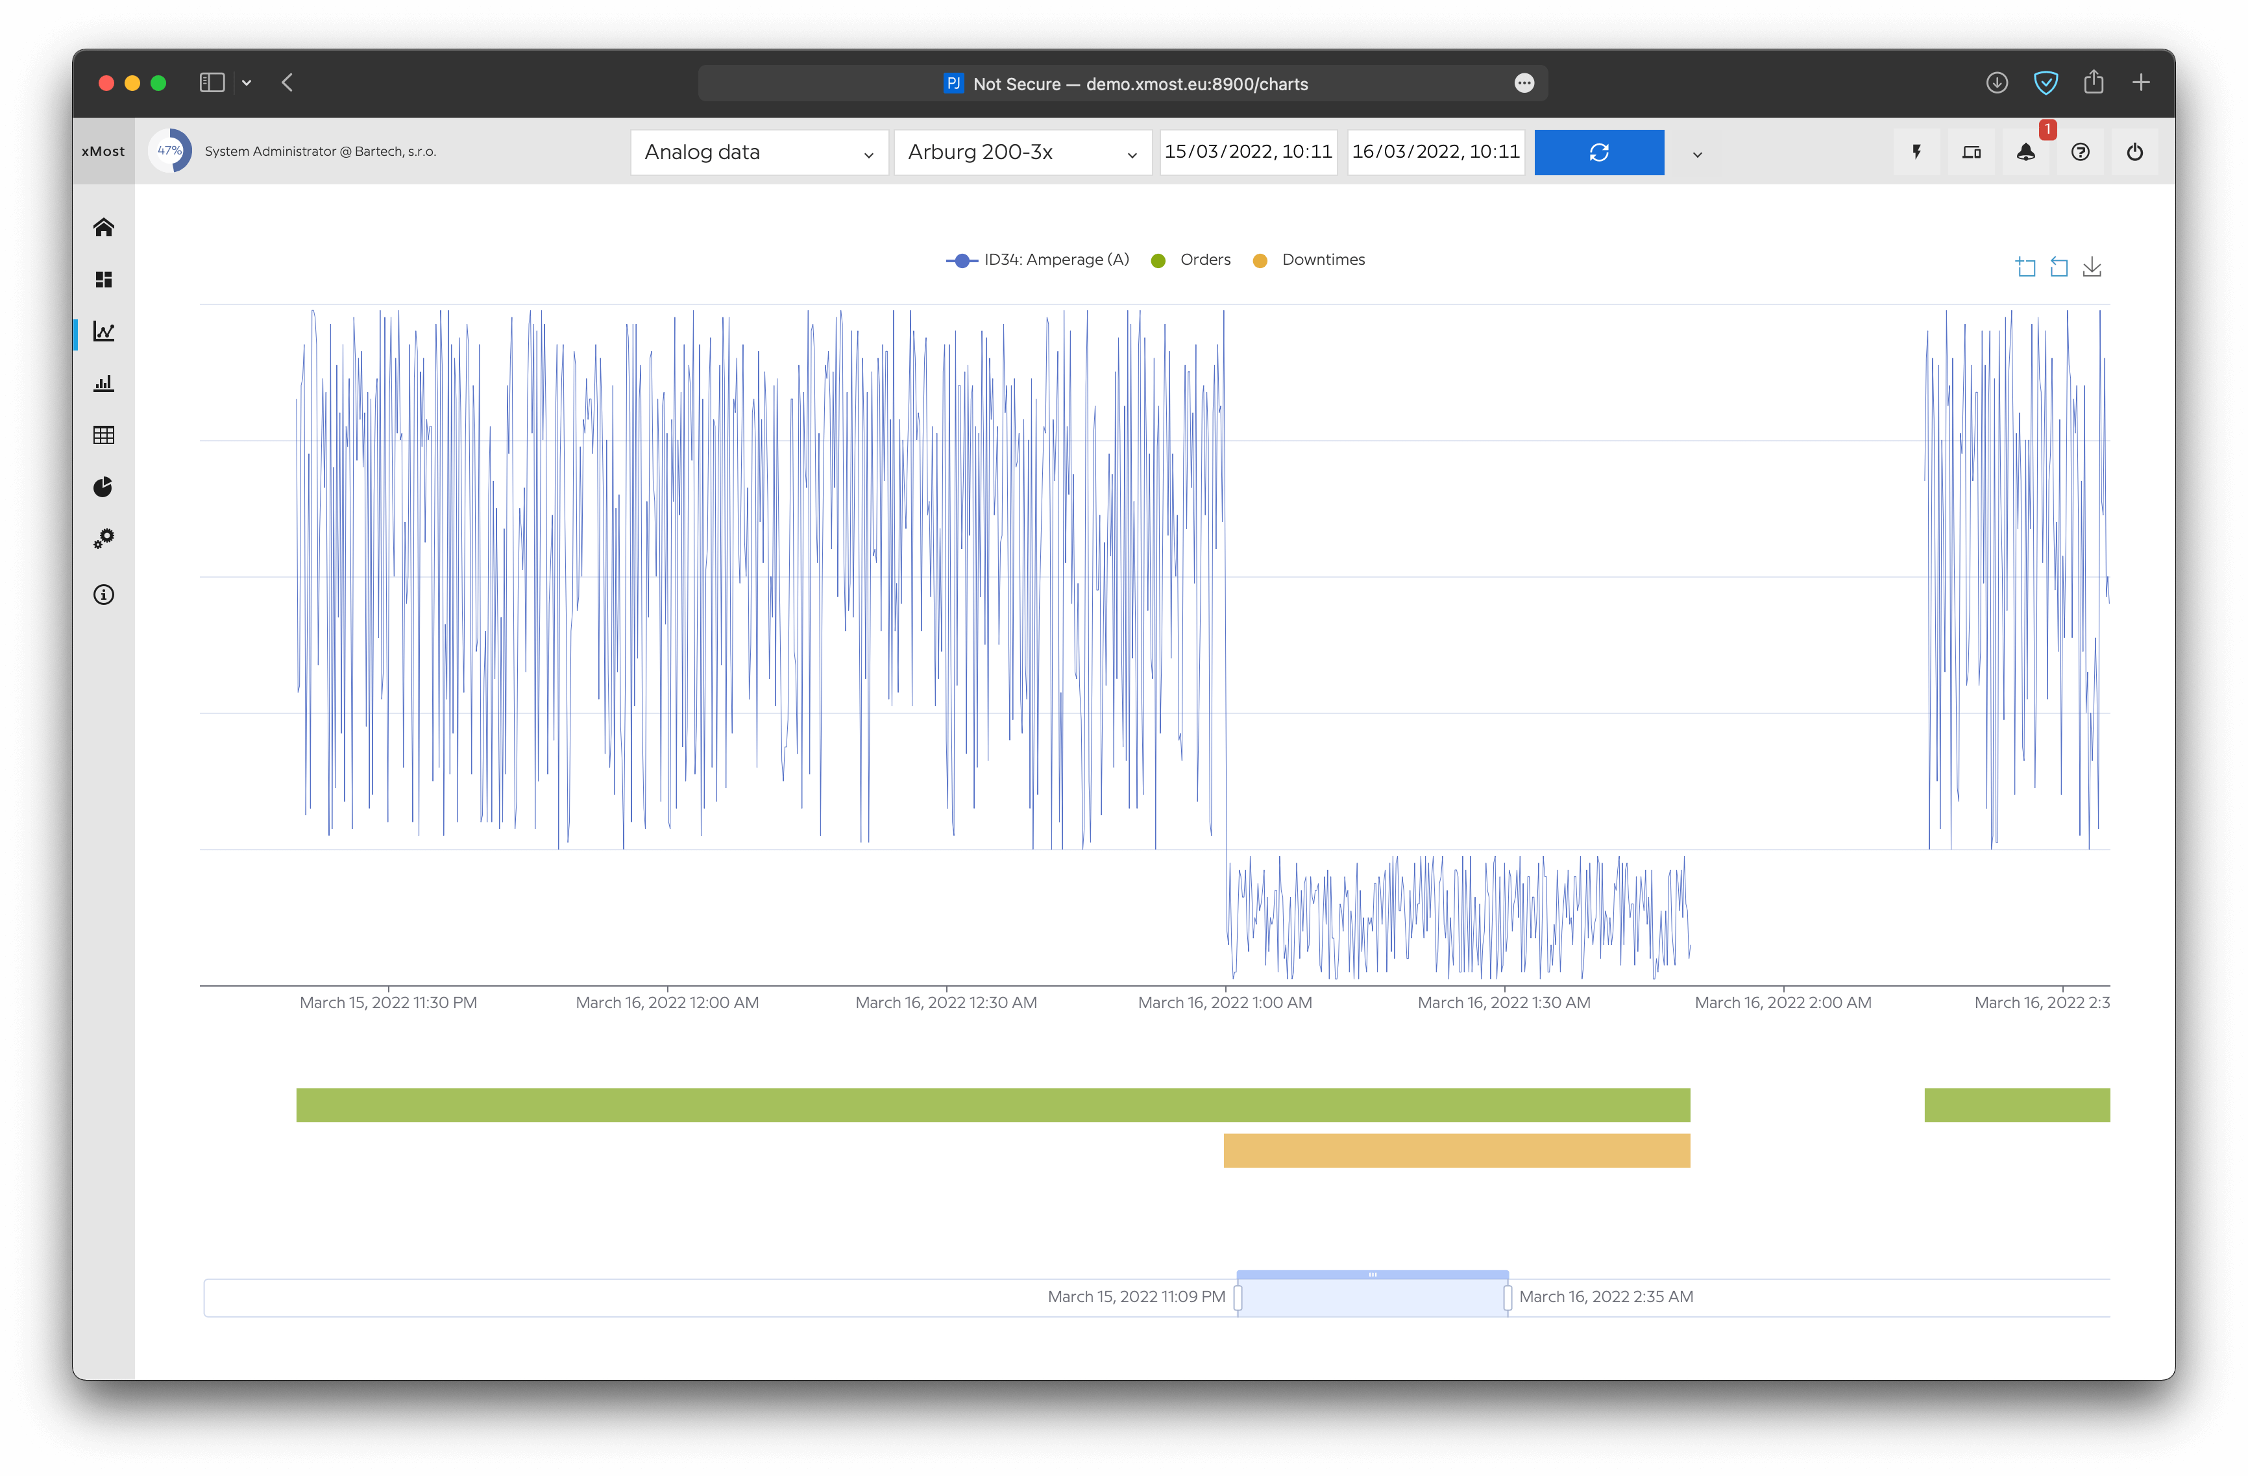Image resolution: width=2248 pixels, height=1476 pixels.
Task: Open the bar chart reports section
Action: click(x=104, y=383)
